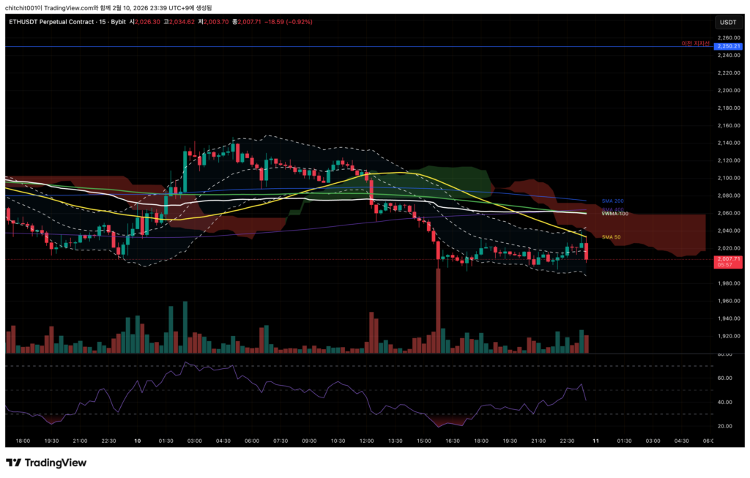Viewport: 750px width, 478px height.
Task: Click the 2,034.62 high price value in header
Action: click(180, 22)
